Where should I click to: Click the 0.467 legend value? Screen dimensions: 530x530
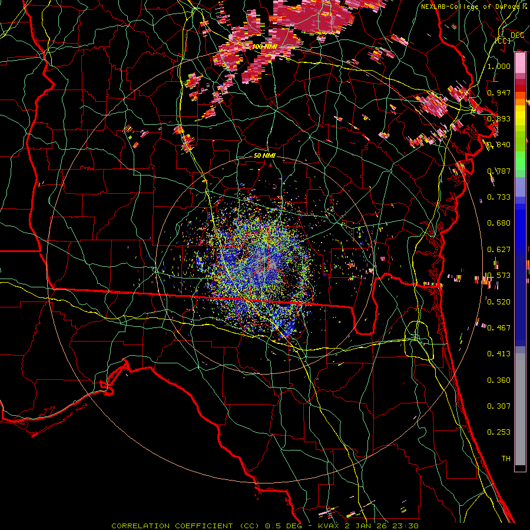coord(499,328)
